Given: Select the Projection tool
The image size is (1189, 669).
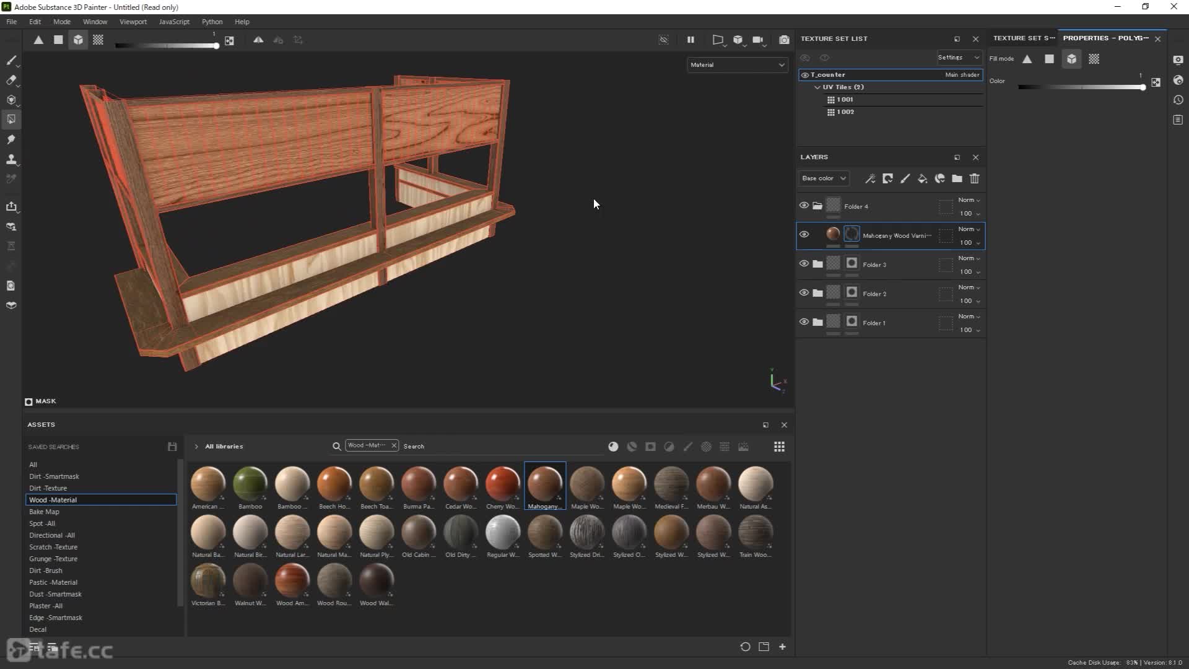Looking at the screenshot, I should [11, 100].
